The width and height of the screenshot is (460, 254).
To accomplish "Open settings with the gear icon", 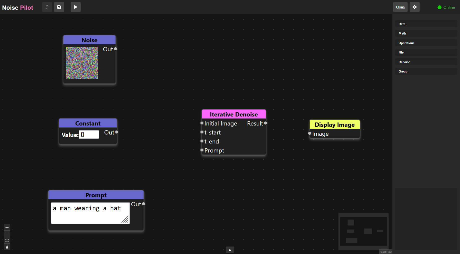I will click(414, 7).
